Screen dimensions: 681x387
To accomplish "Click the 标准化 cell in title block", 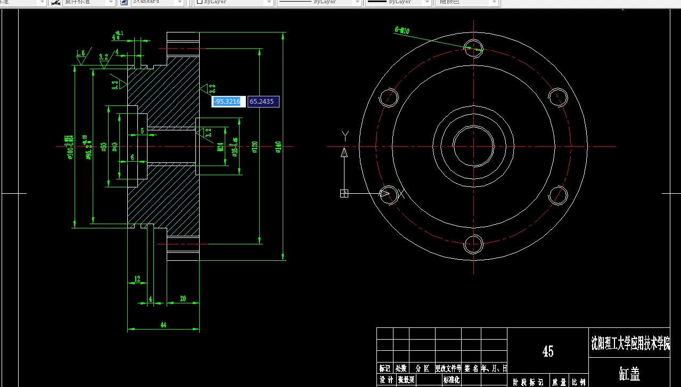I will coord(452,380).
